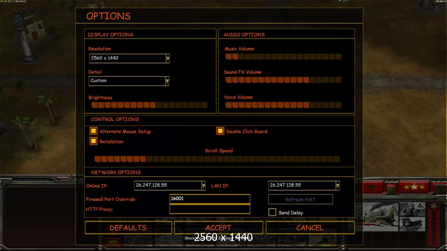447x251 pixels.
Task: Click the HTTP Proxy: label
Action: pos(99,209)
